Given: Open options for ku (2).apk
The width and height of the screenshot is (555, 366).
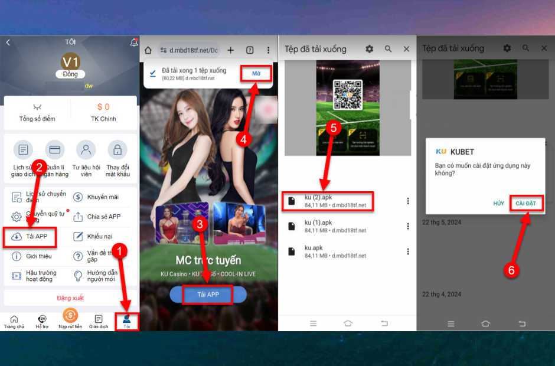Looking at the screenshot, I should click(x=408, y=201).
